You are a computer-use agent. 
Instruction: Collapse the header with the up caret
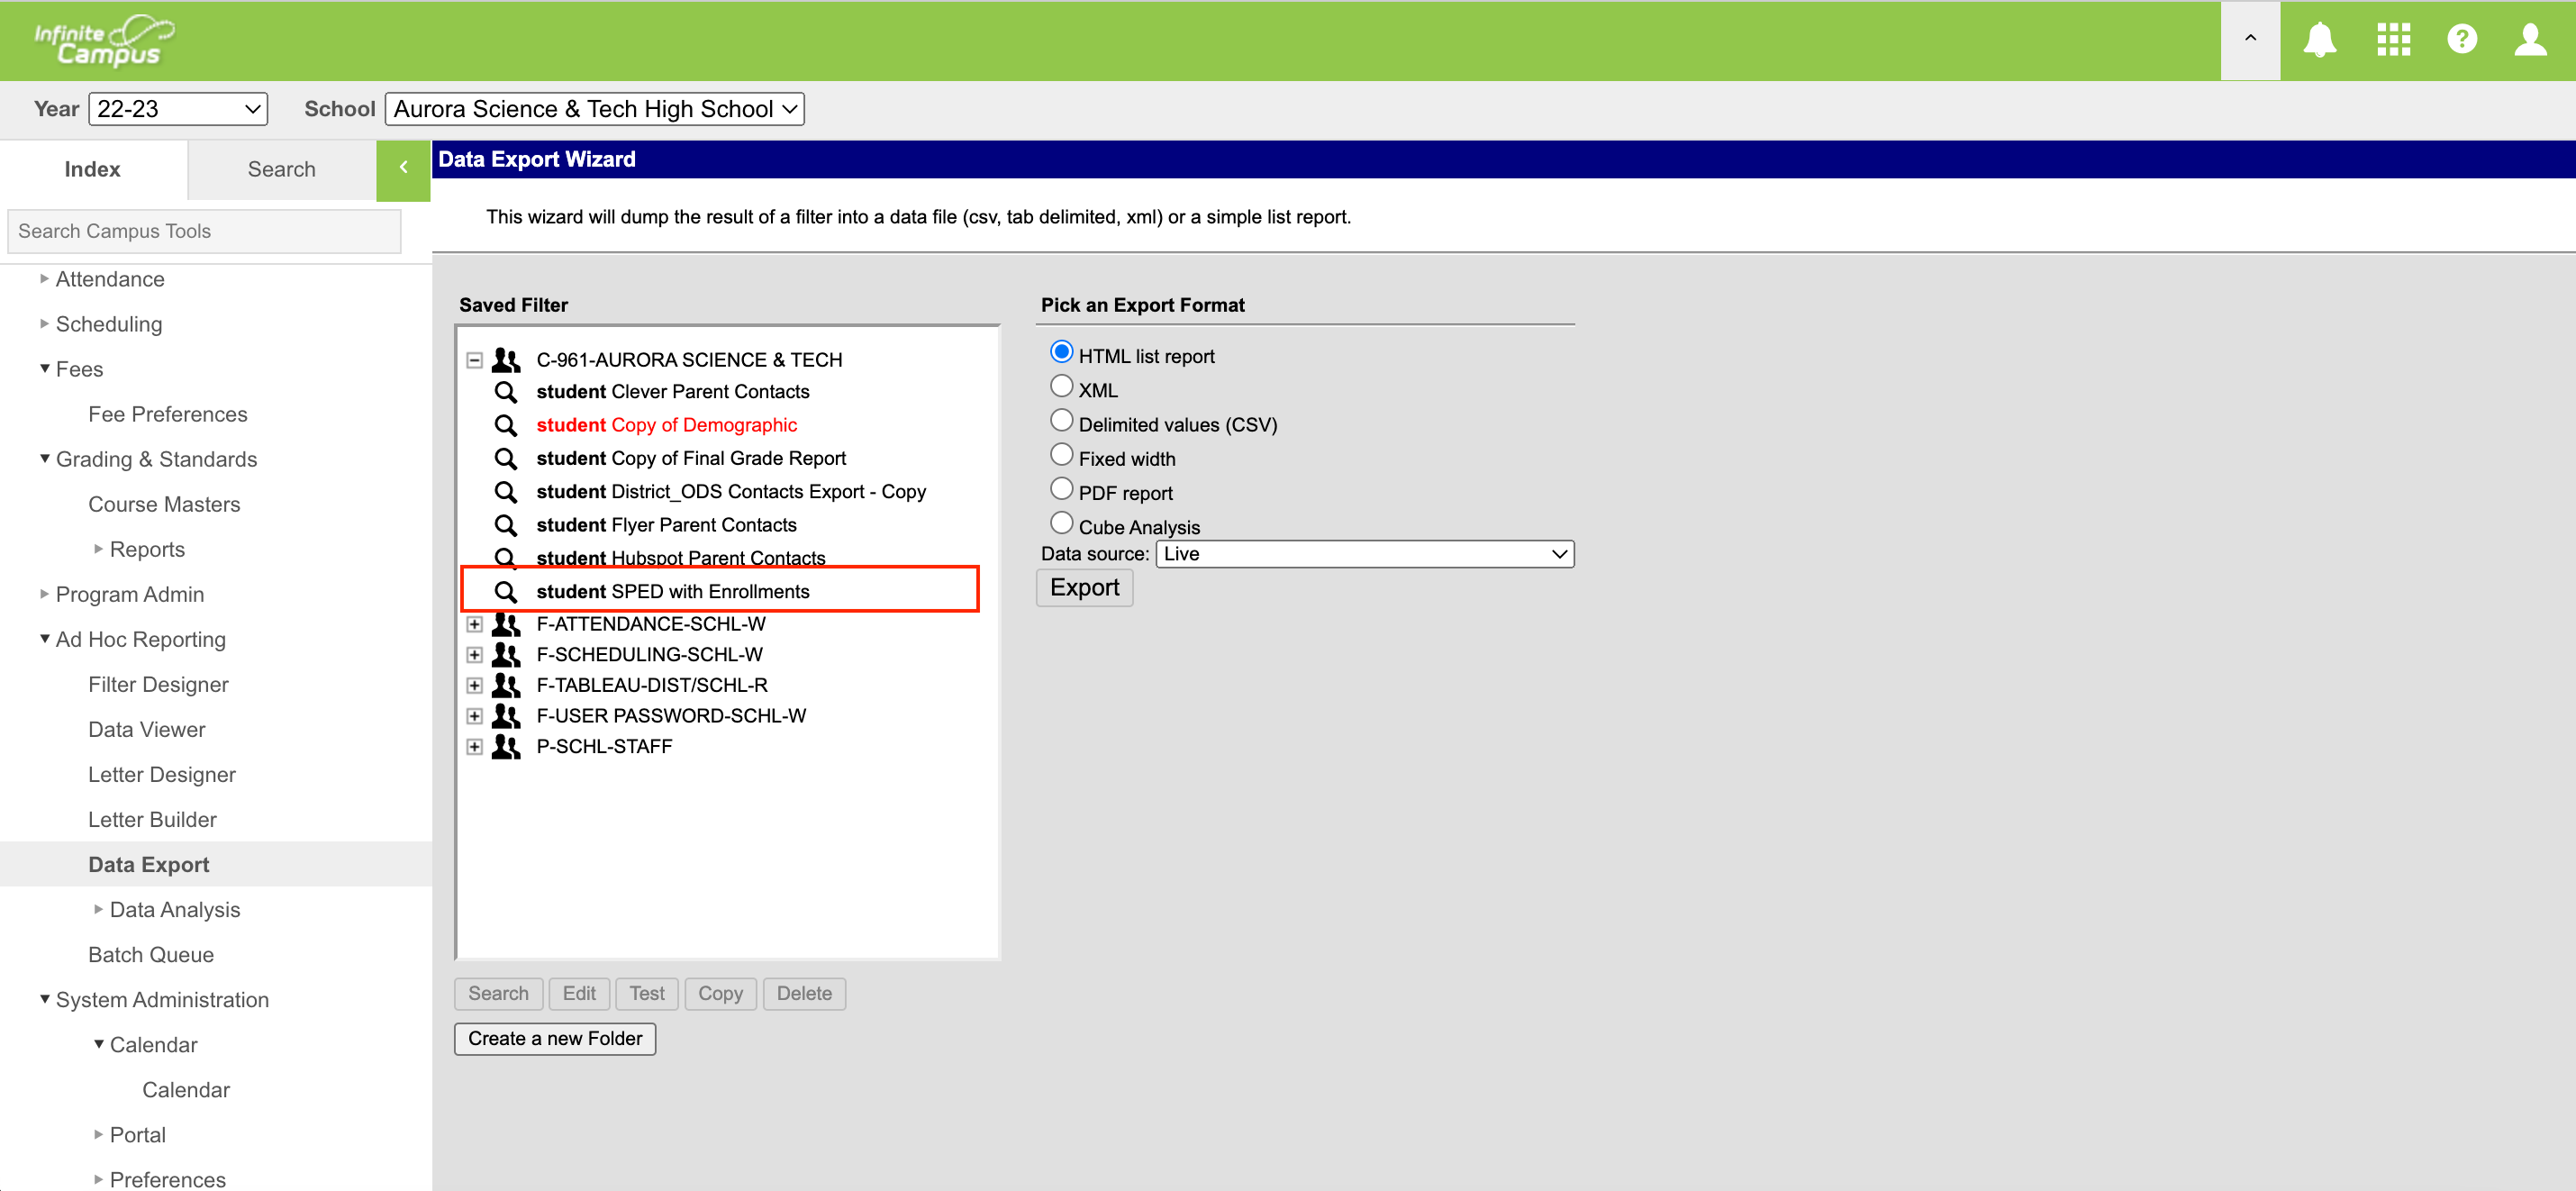(x=2250, y=40)
